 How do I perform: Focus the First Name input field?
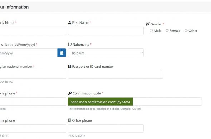coord(106,31)
